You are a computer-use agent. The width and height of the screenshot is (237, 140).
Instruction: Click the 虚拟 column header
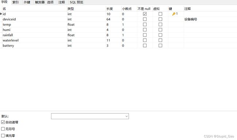tap(160, 9)
